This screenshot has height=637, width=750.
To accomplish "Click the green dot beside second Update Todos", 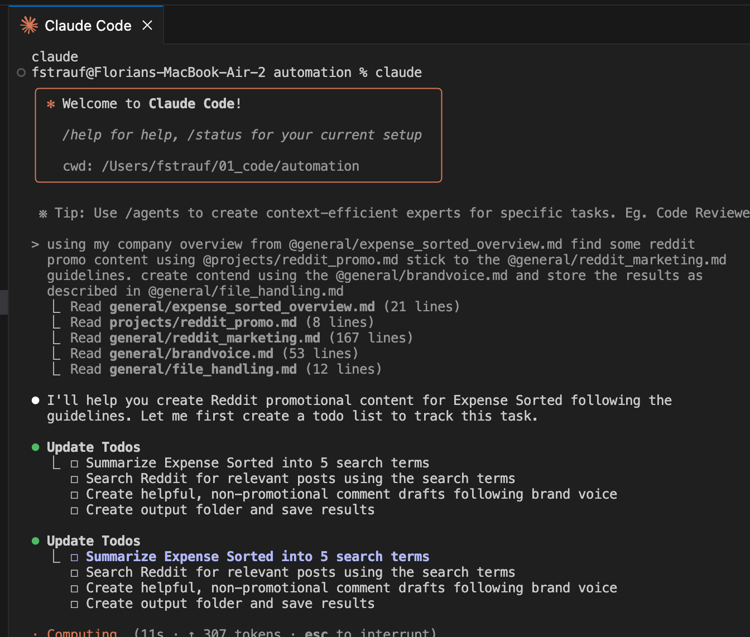I will click(36, 541).
